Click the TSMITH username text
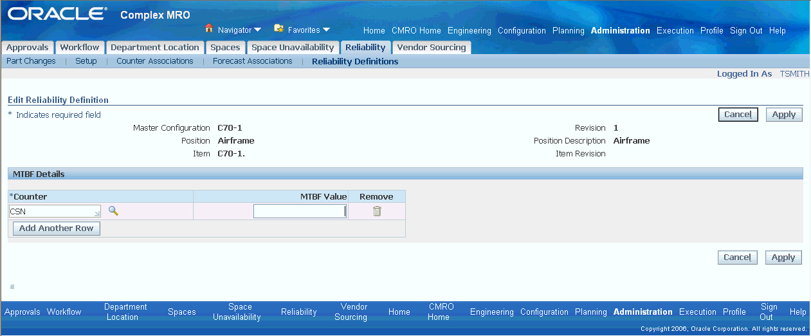The image size is (811, 336). 795,74
